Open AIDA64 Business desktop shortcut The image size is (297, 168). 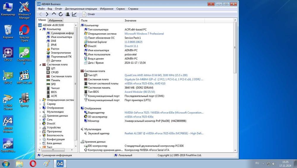8,124
